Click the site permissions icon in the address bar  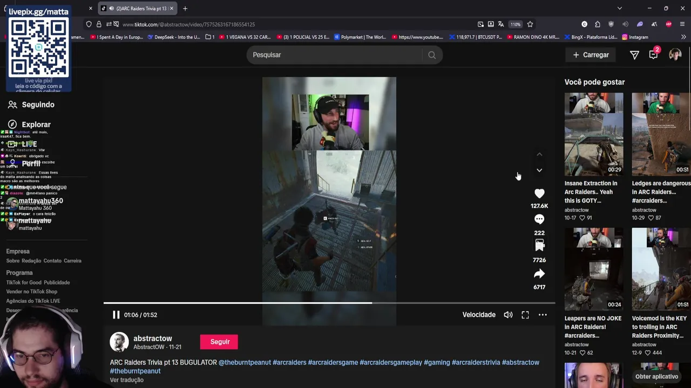[x=112, y=24]
